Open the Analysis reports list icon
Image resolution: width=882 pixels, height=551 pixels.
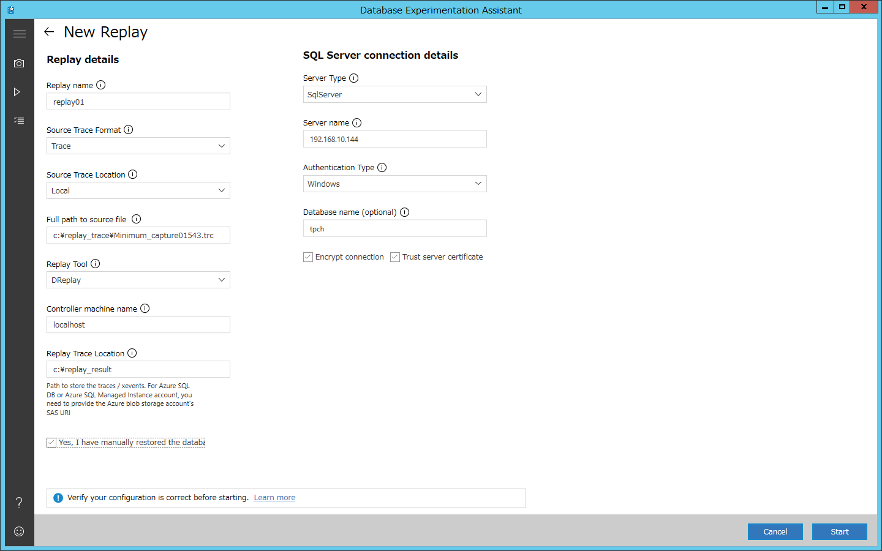19,121
